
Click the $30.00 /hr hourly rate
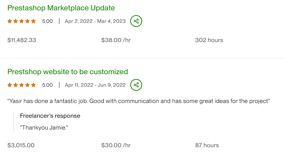tap(116, 145)
